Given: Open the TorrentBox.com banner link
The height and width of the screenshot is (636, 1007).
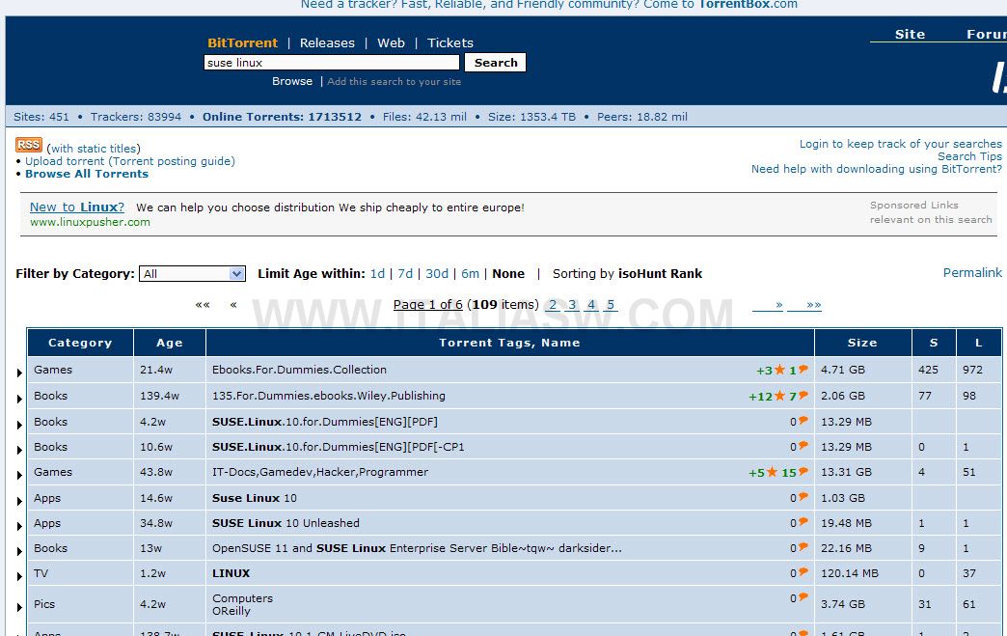Looking at the screenshot, I should 748,5.
